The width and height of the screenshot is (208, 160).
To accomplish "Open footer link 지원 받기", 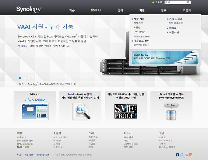I will point(129,147).
